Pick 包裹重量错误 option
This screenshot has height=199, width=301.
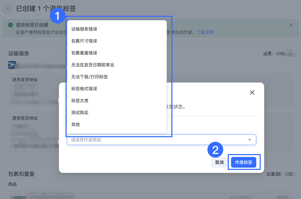coord(117,53)
